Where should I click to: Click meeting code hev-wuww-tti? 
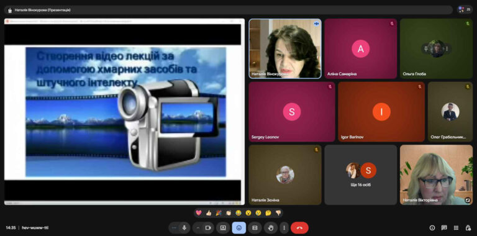coord(35,227)
